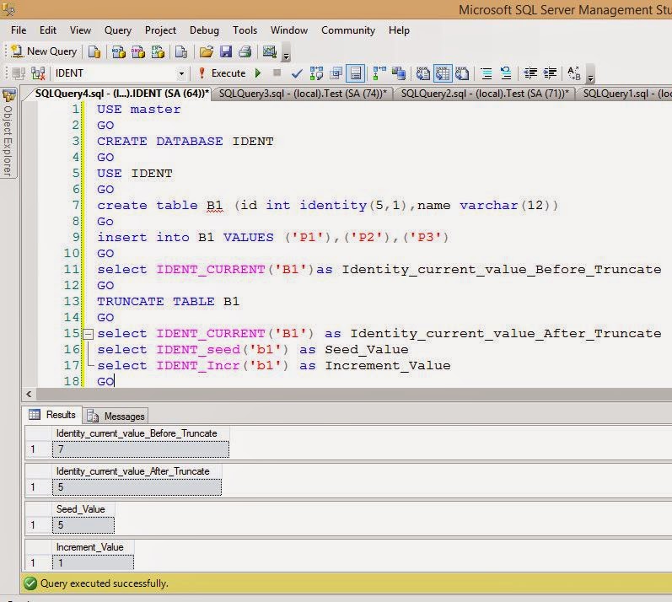Open the Project menu
Viewport: 672px width, 602px height.
160,30
